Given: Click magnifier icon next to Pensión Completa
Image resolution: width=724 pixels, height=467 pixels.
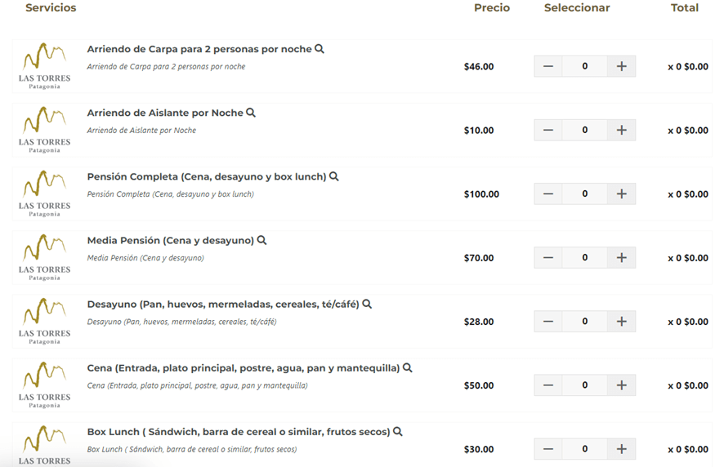Looking at the screenshot, I should pyautogui.click(x=334, y=176).
